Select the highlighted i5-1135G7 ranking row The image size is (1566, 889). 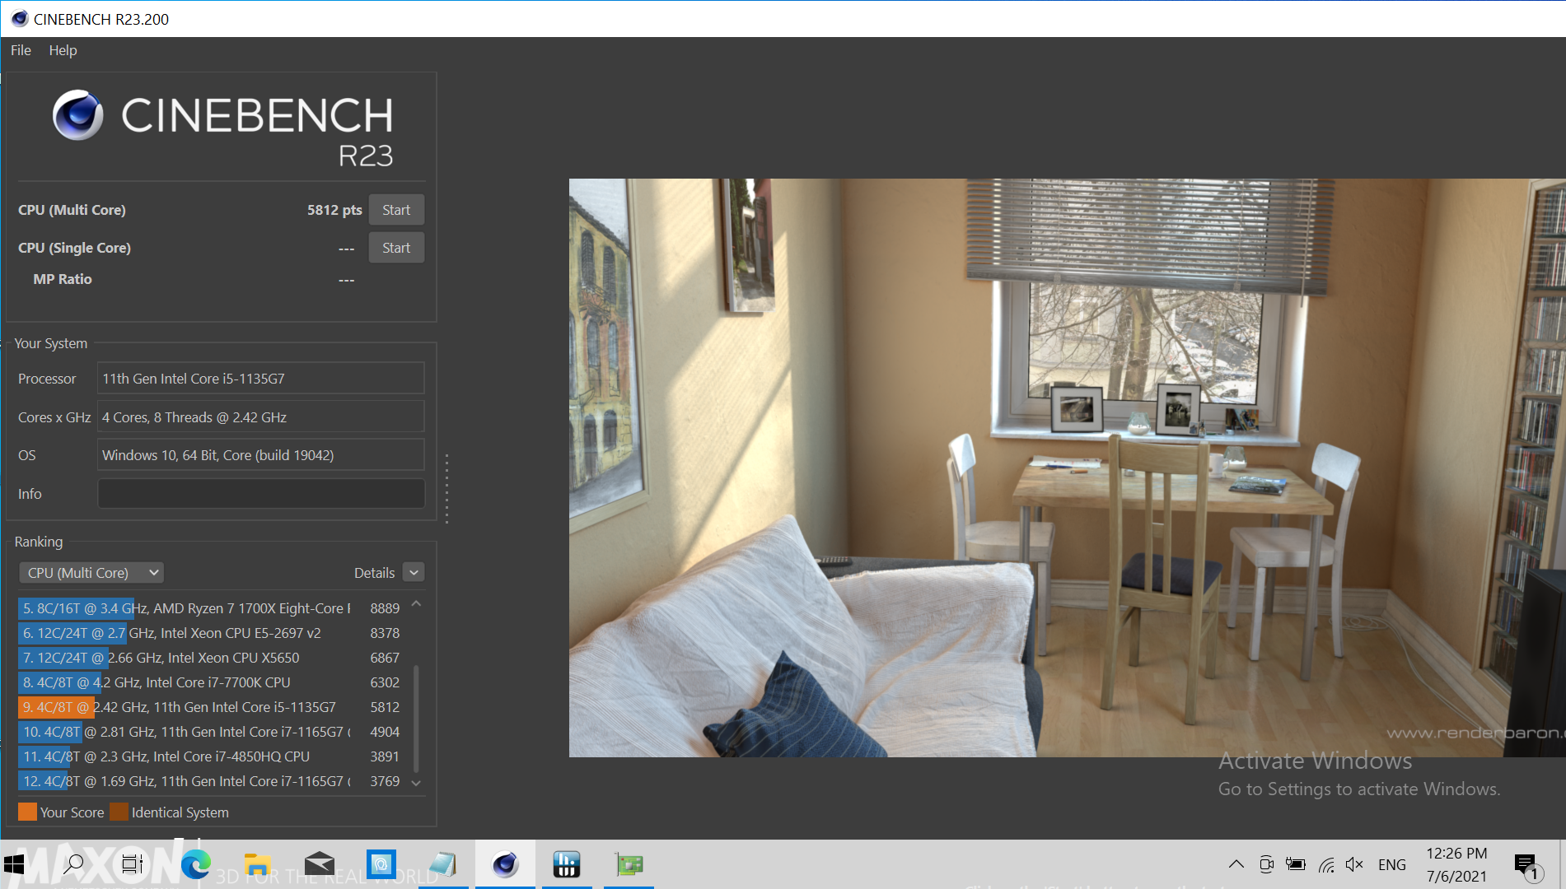tap(210, 707)
